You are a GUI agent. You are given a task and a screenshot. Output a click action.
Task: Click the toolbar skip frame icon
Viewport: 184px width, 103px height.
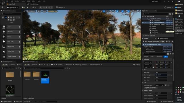(x=44, y=7)
